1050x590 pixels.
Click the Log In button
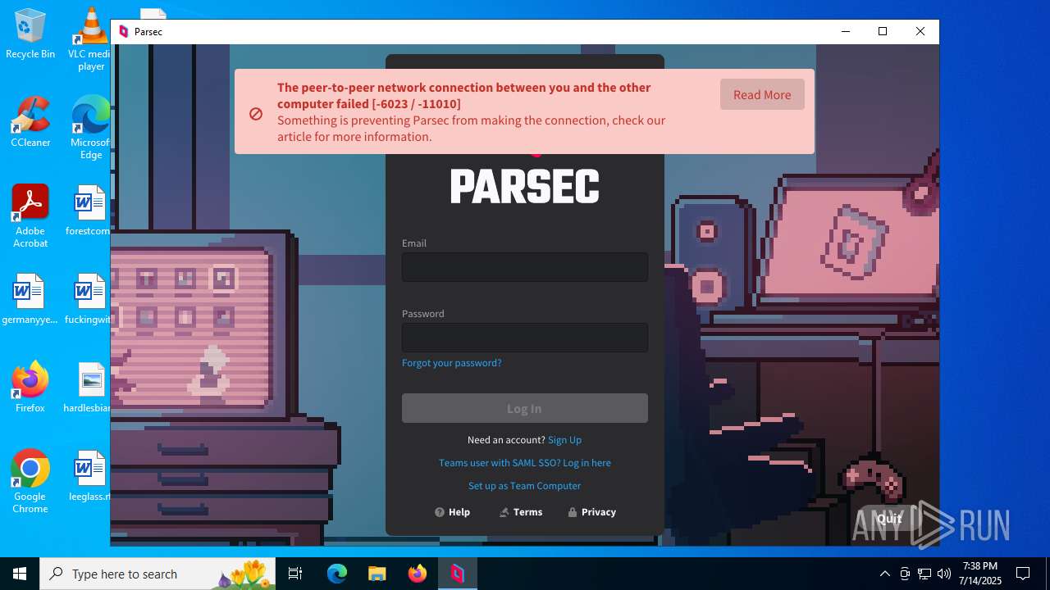[525, 408]
